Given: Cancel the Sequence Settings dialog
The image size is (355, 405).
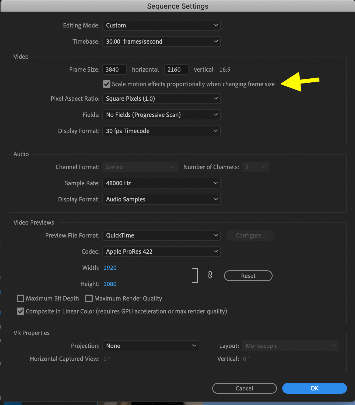Looking at the screenshot, I should [244, 388].
